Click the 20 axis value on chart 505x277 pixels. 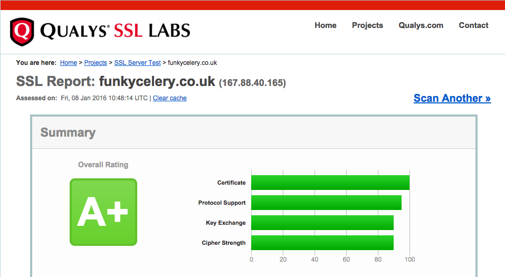coord(283,259)
